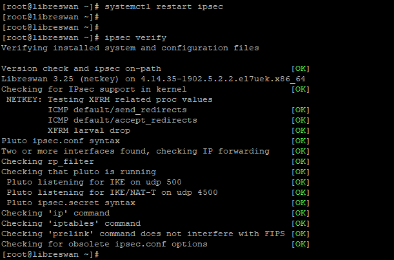Click OK beside 'Checking that pluto is running'

tap(300, 172)
